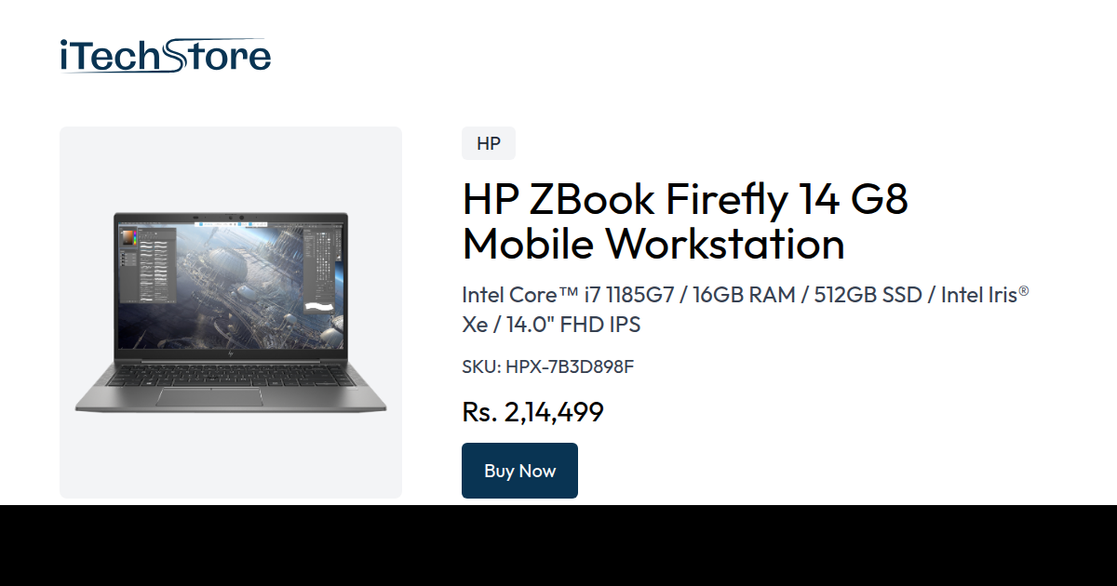Click the Buy Now button

click(x=519, y=471)
